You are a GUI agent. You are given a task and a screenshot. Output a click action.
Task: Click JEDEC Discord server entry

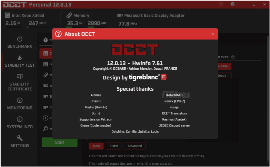pyautogui.click(x=174, y=125)
